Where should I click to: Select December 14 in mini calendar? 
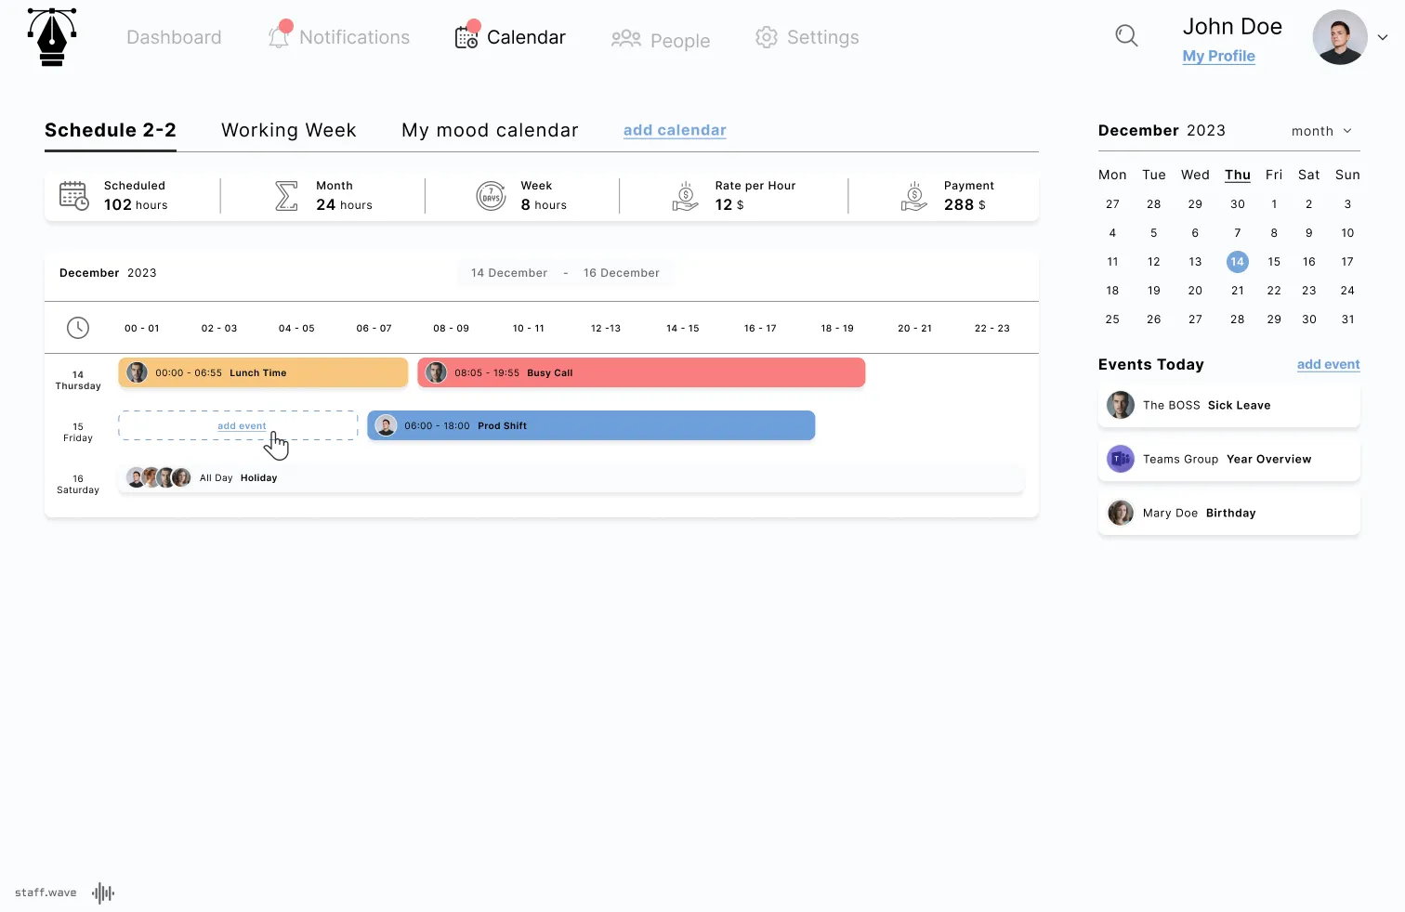click(1237, 262)
